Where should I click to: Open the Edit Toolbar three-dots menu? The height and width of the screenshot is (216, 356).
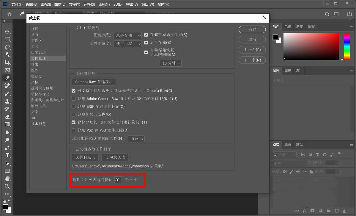[7, 194]
